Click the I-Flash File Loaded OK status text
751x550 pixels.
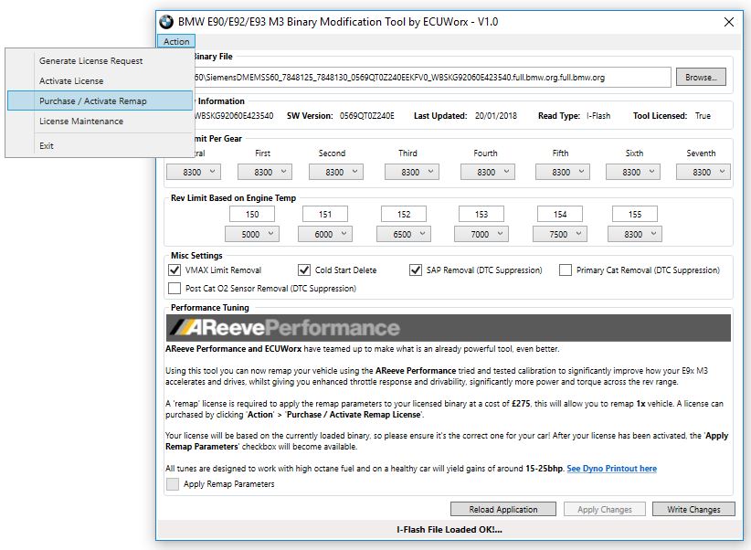[x=450, y=529]
